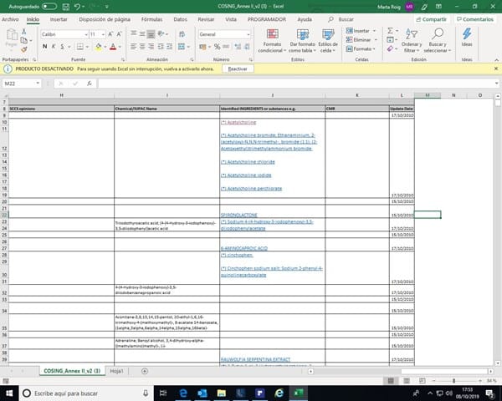Click Dar formato como tabla icon
Screen dimensions: 502x401
point(302,39)
